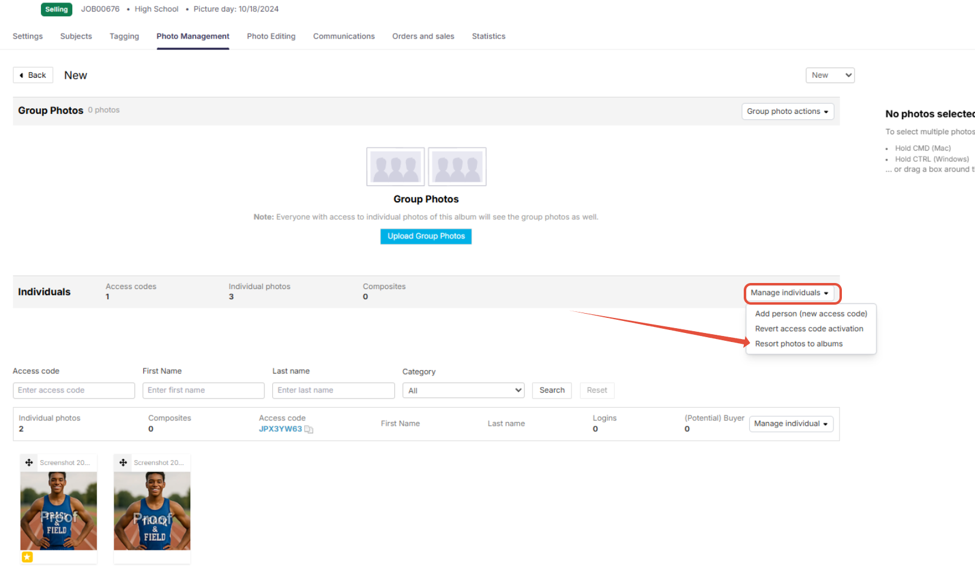Click right group photo placeholder icon

click(457, 167)
